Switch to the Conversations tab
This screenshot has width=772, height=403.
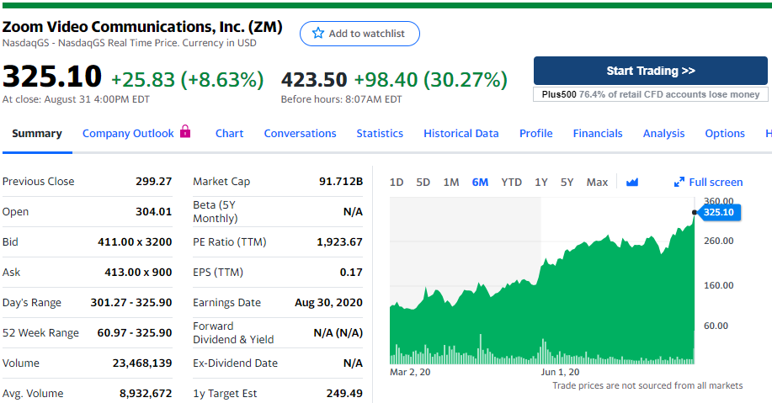300,133
